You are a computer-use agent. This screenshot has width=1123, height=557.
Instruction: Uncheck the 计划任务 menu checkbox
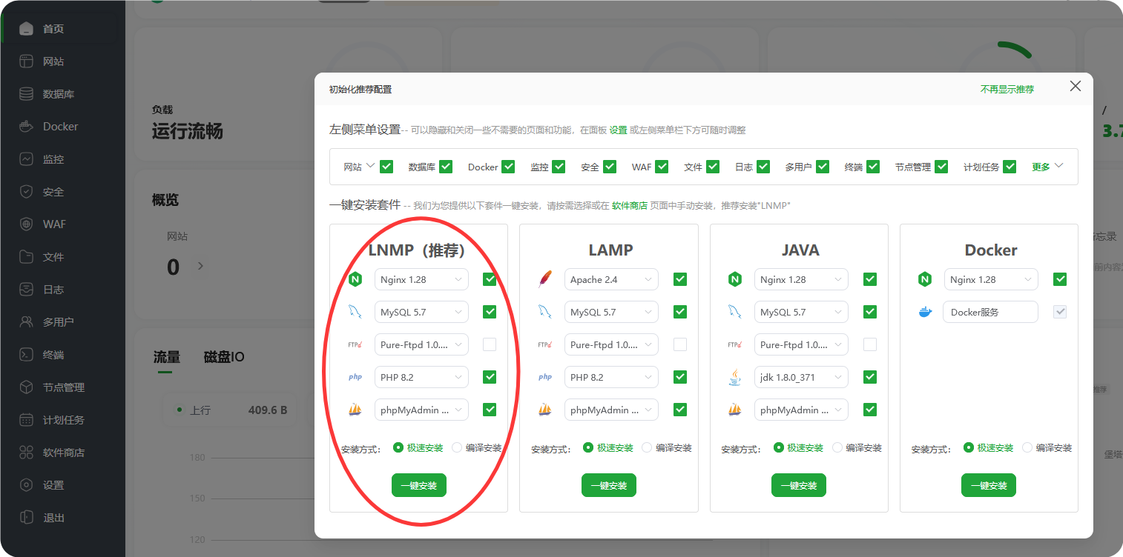point(1010,167)
